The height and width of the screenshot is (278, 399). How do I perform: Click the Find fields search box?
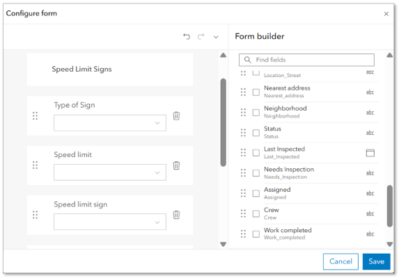click(x=306, y=60)
